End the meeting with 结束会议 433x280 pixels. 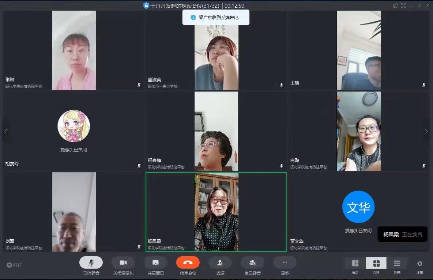[x=188, y=262]
